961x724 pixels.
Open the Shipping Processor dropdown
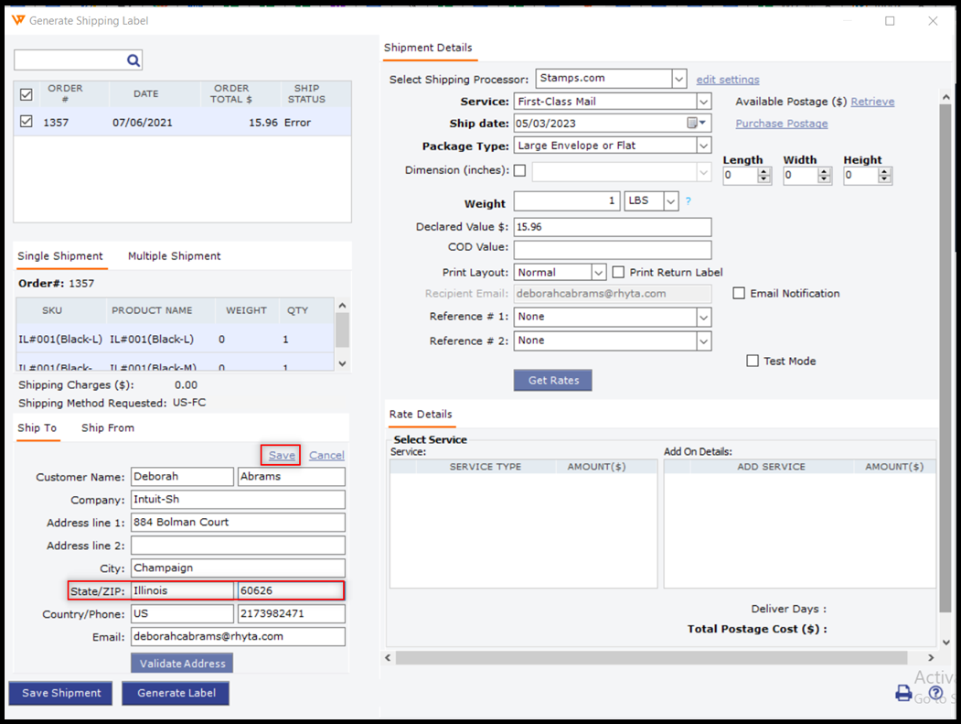(x=678, y=80)
